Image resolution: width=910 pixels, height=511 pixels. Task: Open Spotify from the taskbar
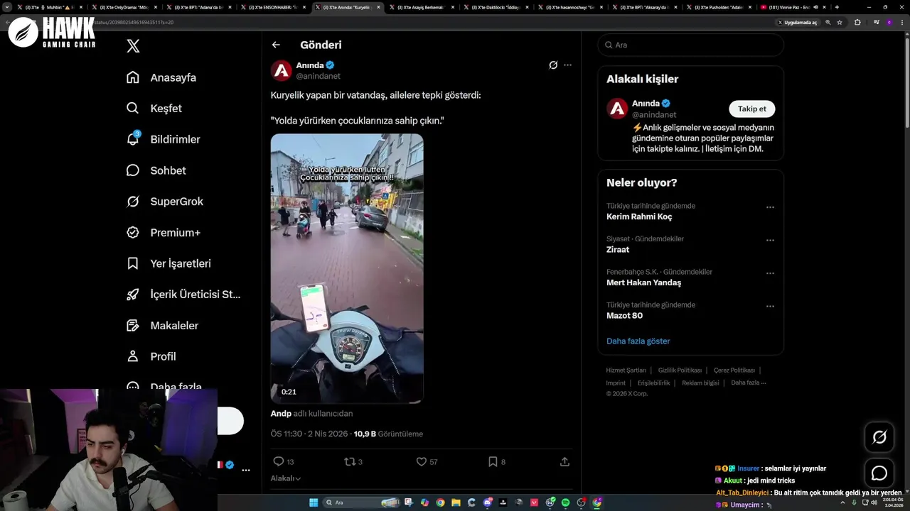[565, 502]
